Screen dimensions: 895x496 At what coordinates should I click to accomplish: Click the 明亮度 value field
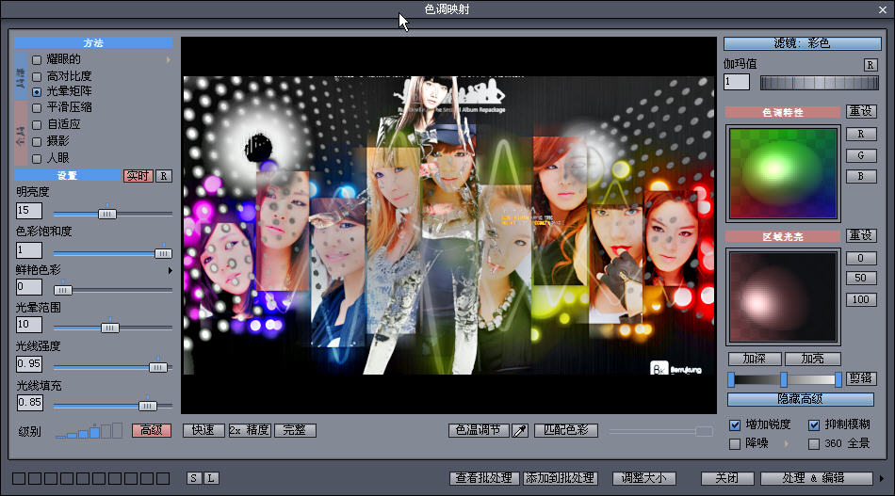pos(29,211)
